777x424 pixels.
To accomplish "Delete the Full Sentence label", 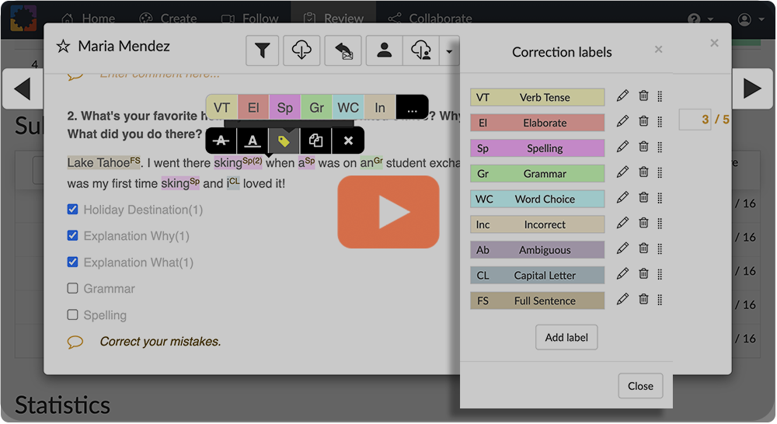I will point(643,299).
